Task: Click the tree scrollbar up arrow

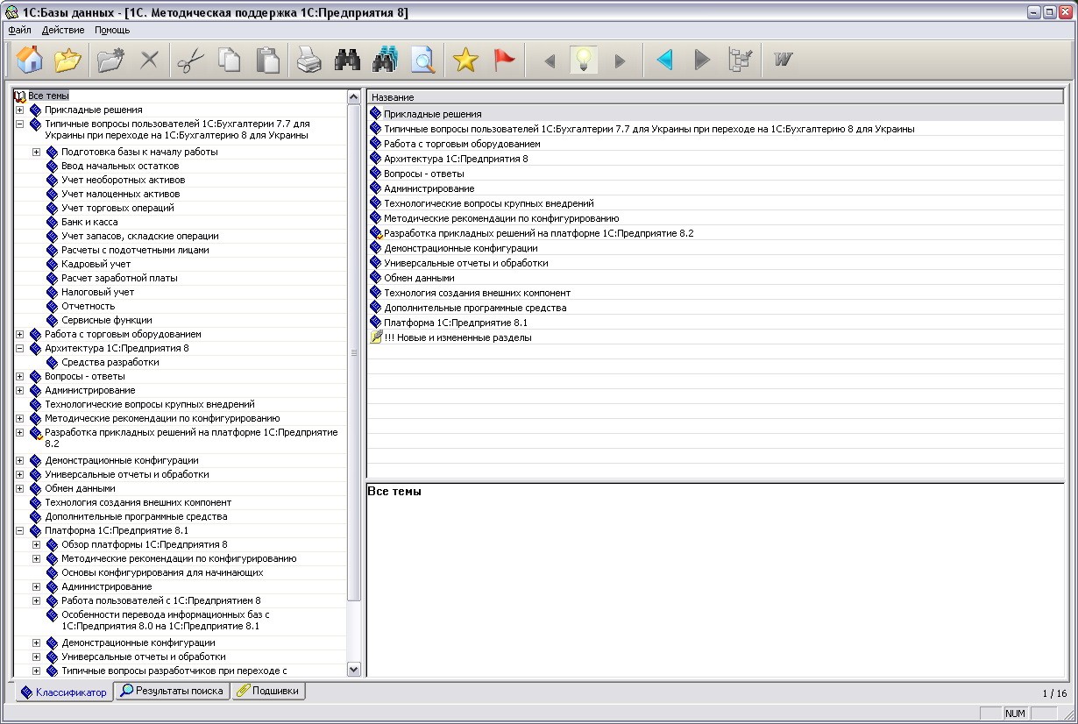Action: coord(354,97)
